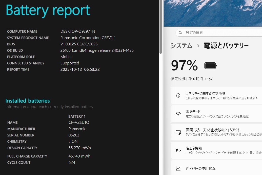Click the FULL CHARGE CAPACITY label
Viewport: 262px width, 175px height.
27,156
